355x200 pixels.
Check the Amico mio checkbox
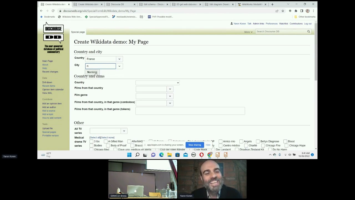pyautogui.click(x=220, y=141)
